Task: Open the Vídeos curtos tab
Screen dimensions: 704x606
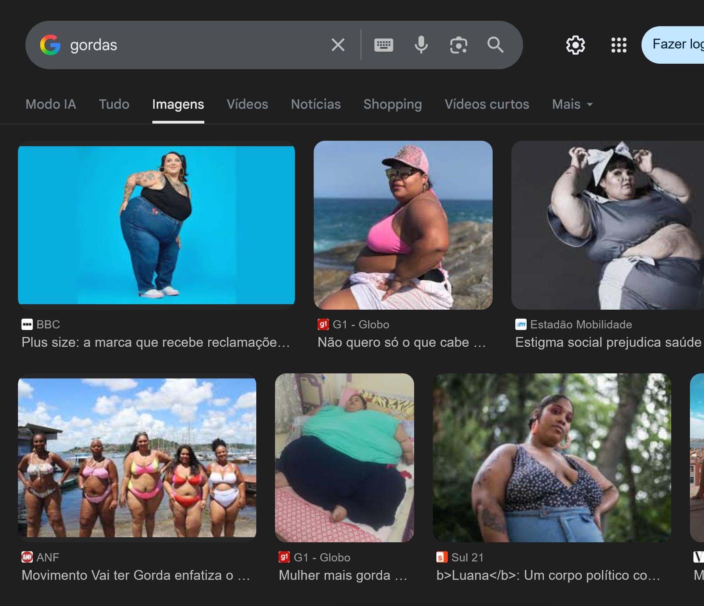Action: pos(487,104)
